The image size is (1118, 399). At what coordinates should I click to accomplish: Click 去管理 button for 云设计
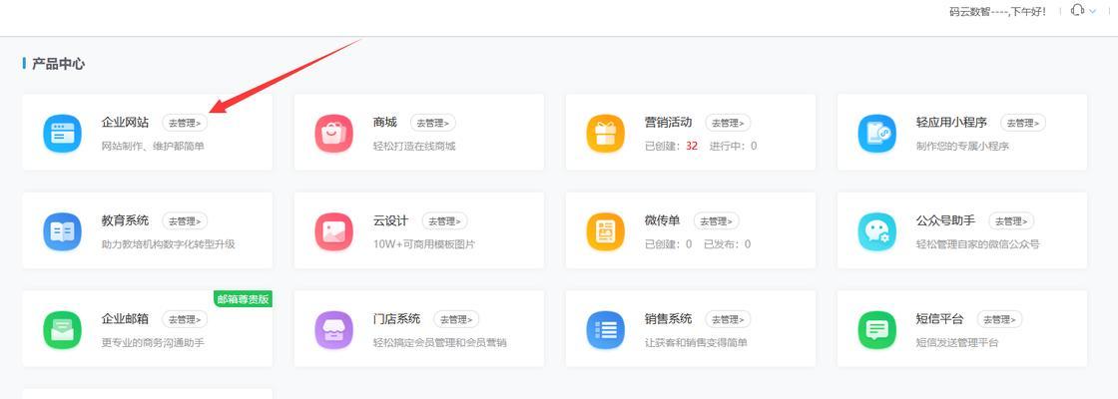(x=445, y=220)
